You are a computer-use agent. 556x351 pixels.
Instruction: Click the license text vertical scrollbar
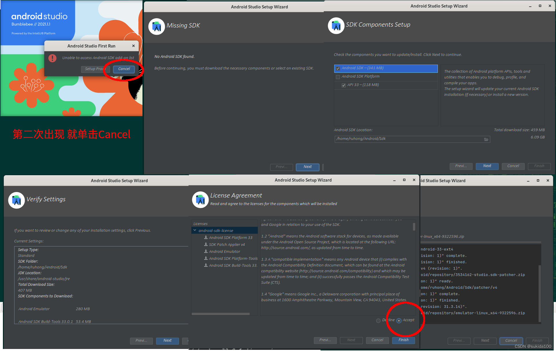pos(414,226)
